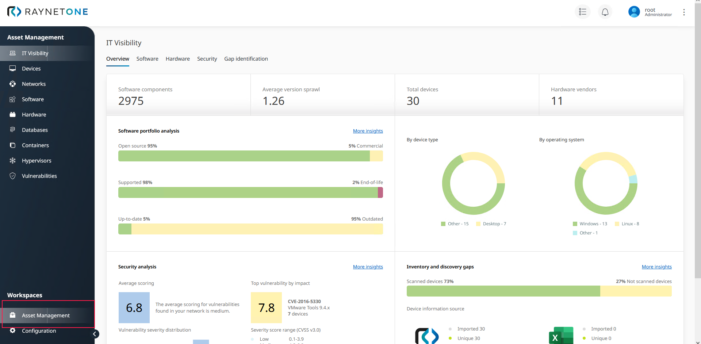
Task: Switch to the Security tab
Action: coord(207,59)
